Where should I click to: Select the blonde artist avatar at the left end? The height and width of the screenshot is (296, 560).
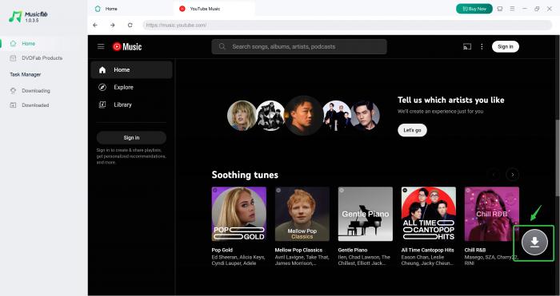pyautogui.click(x=242, y=116)
